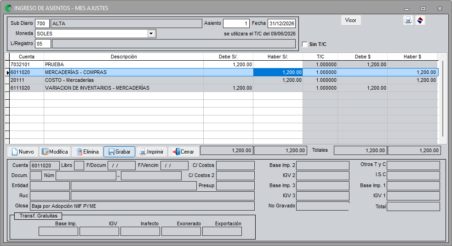Click the Inafecto field

pyautogui.click(x=140, y=231)
